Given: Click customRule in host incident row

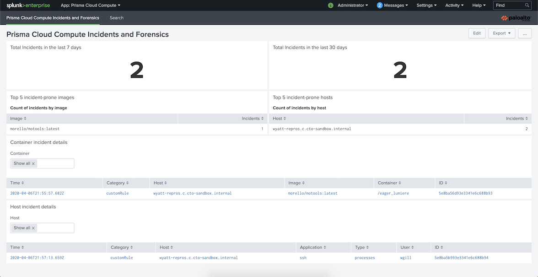Looking at the screenshot, I should click(x=122, y=258).
